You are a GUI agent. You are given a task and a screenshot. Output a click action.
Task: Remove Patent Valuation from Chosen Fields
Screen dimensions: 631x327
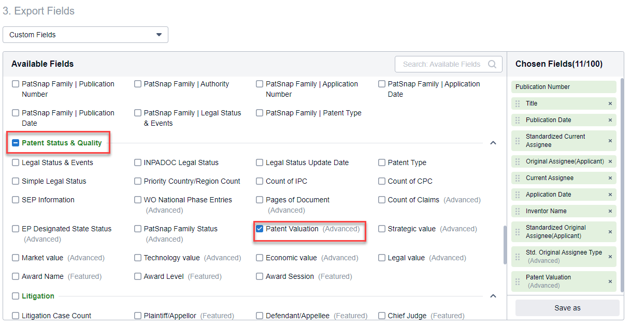(x=611, y=278)
